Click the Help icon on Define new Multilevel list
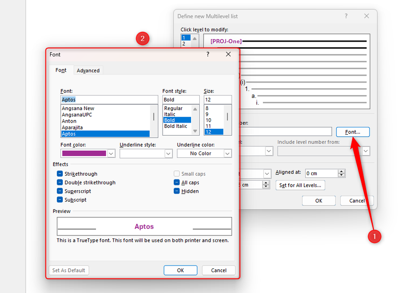The height and width of the screenshot is (293, 398). point(346,16)
